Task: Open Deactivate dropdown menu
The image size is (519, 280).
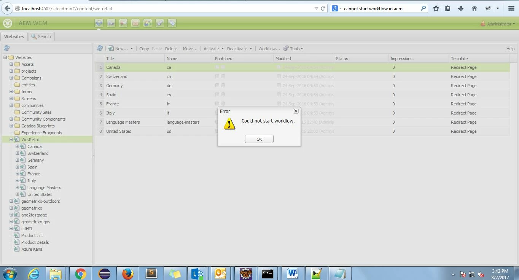Action: tap(239, 49)
